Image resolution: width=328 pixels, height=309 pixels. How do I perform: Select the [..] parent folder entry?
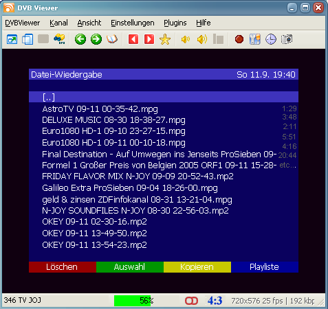click(x=164, y=97)
